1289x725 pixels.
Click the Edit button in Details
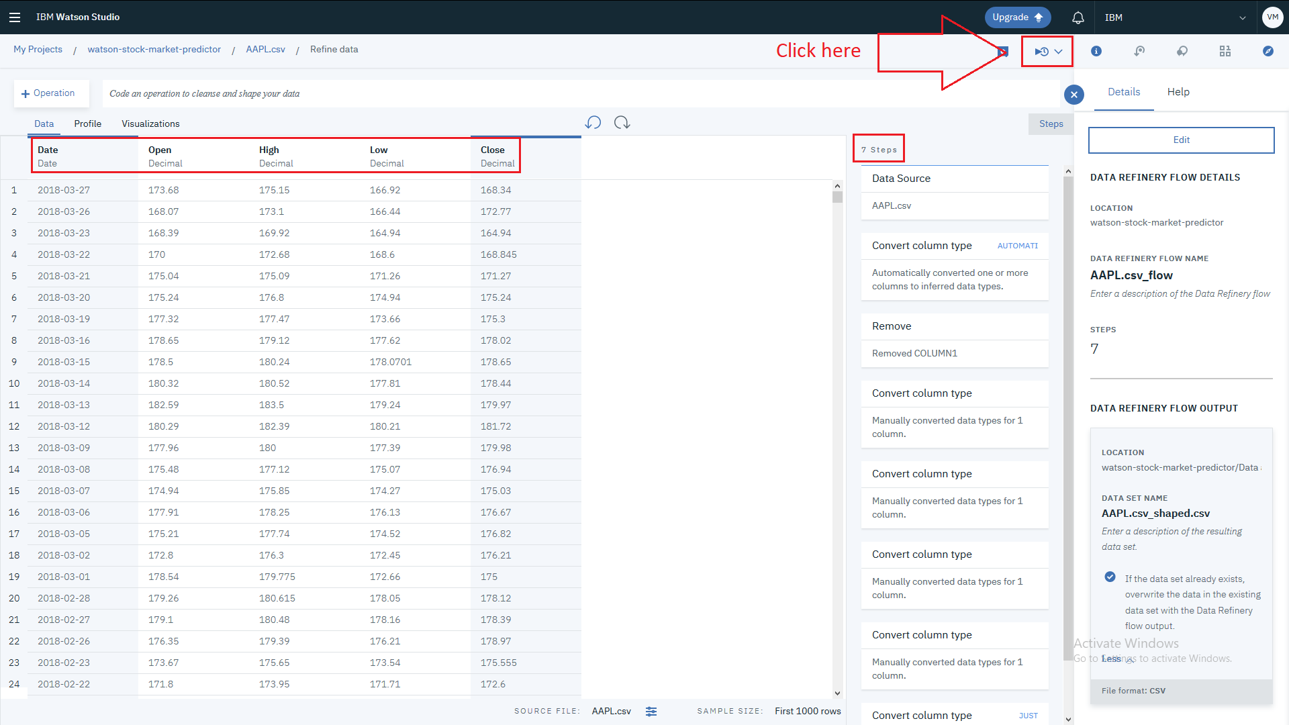1181,140
